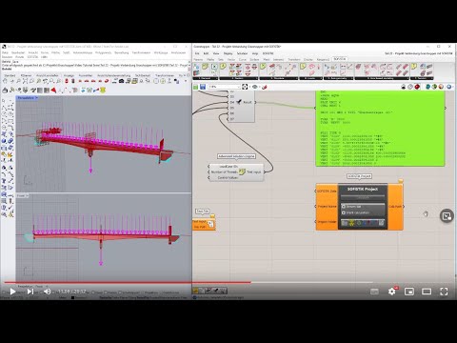Open the Rhino Bearbeiten menu
Viewport: 457px width, 343px height.
point(18,52)
